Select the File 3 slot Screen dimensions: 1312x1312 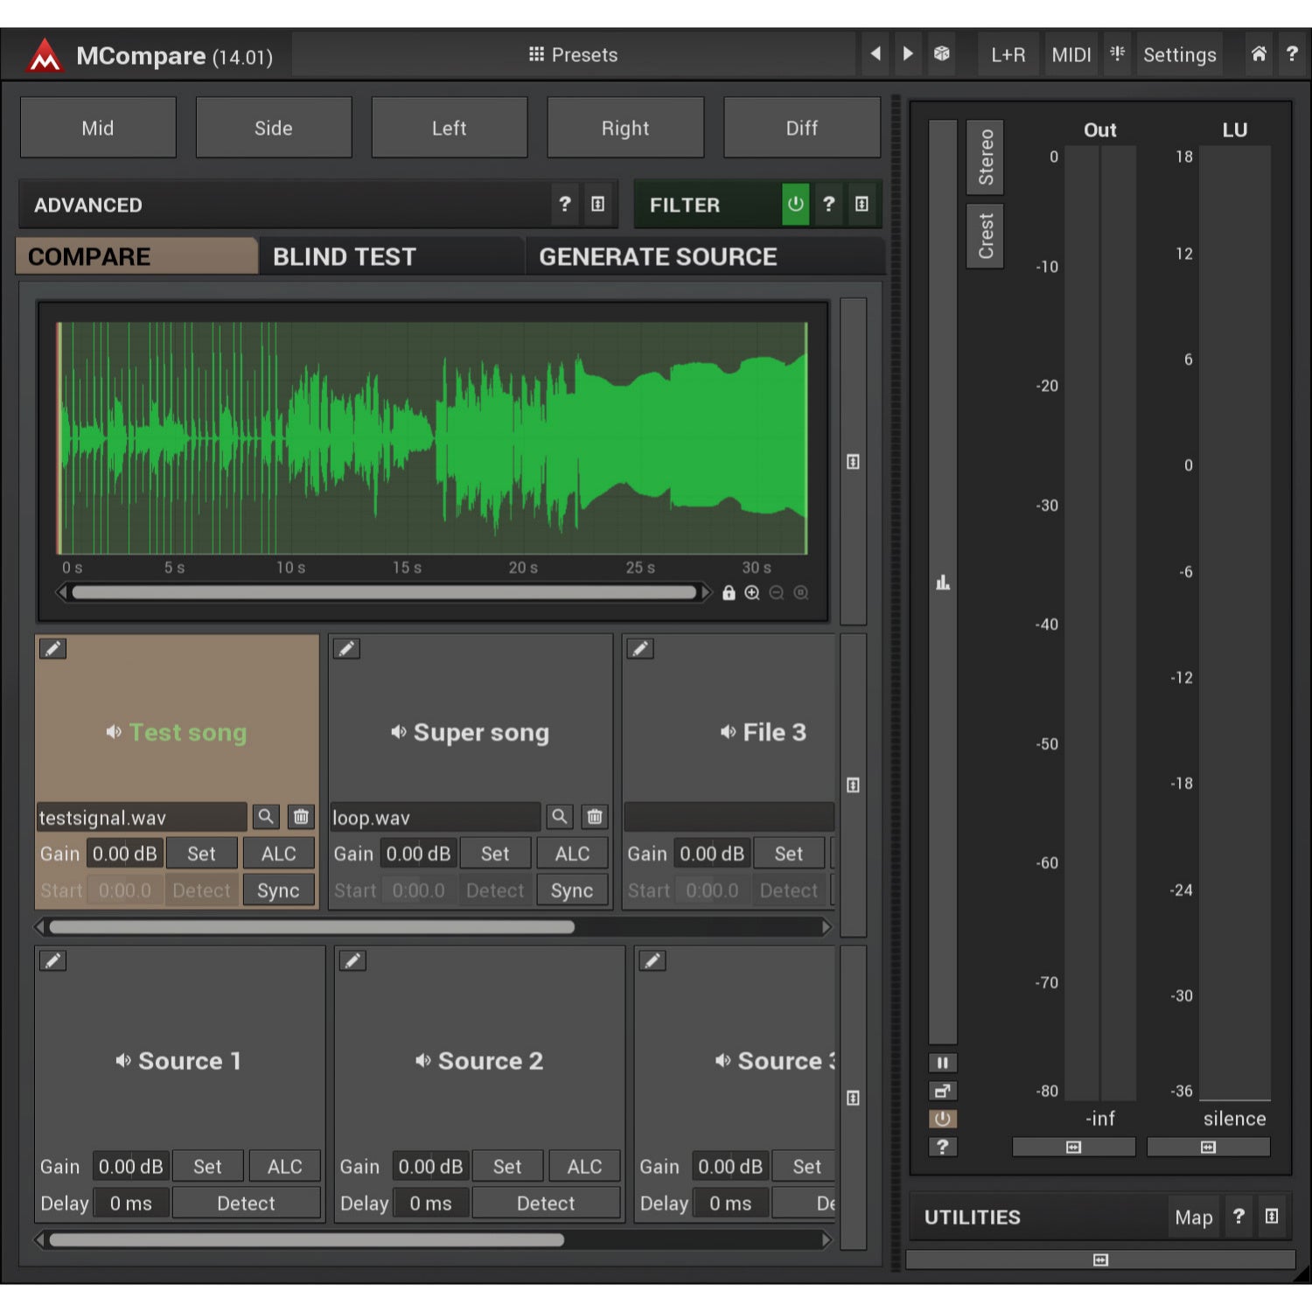[x=729, y=732]
